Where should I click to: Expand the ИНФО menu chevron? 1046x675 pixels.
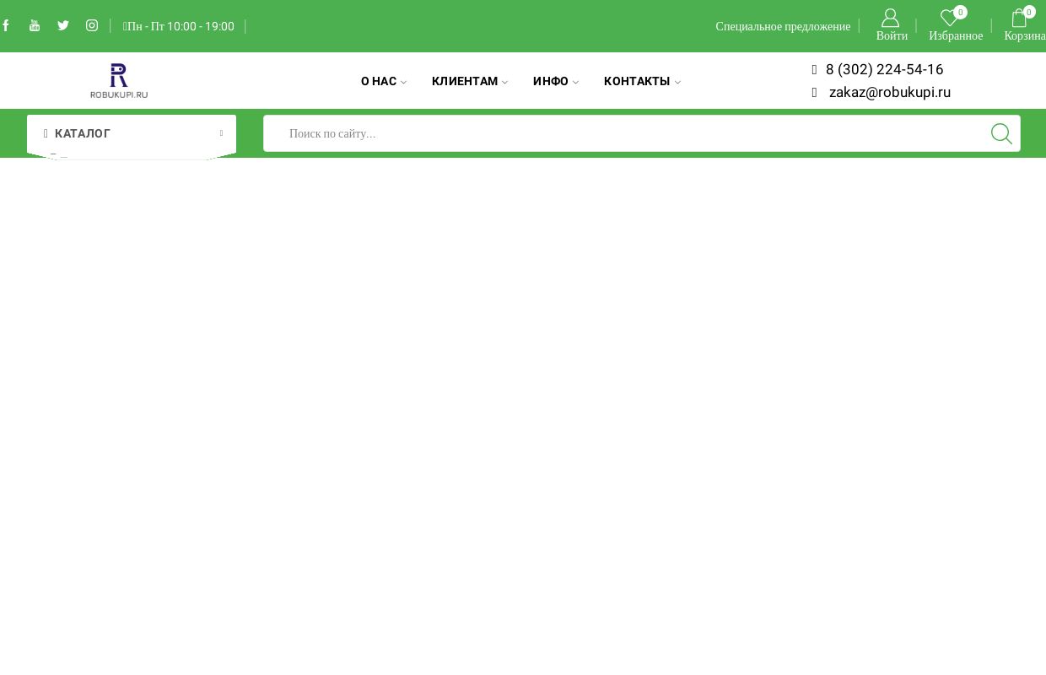(x=575, y=83)
